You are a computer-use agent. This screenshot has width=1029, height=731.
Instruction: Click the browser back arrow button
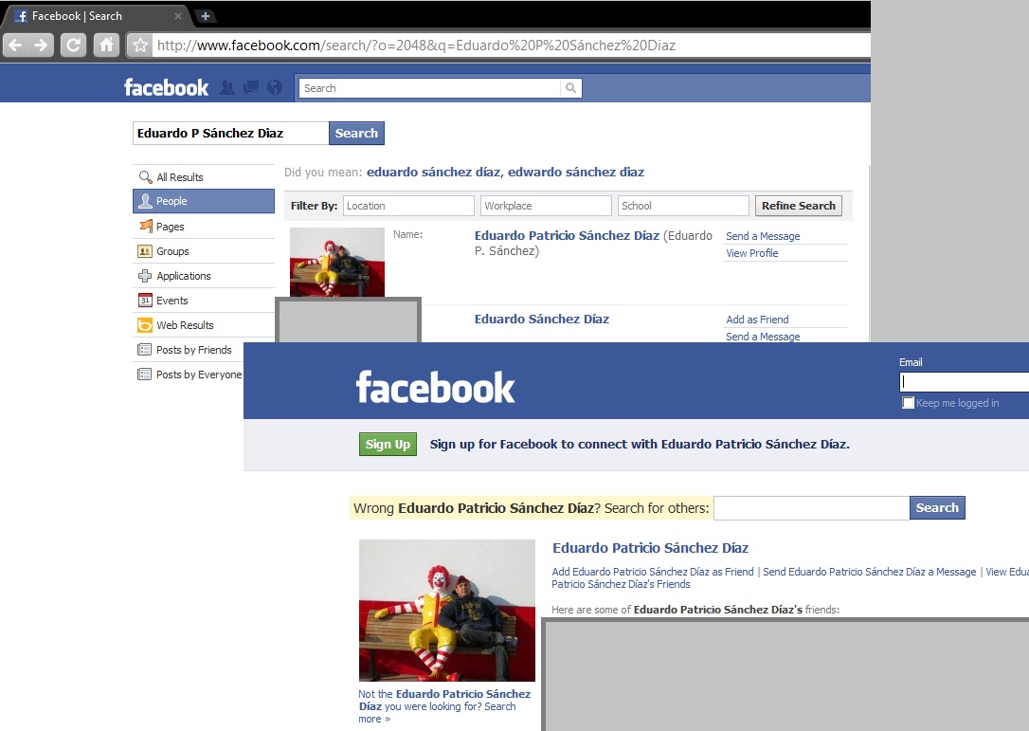click(15, 45)
